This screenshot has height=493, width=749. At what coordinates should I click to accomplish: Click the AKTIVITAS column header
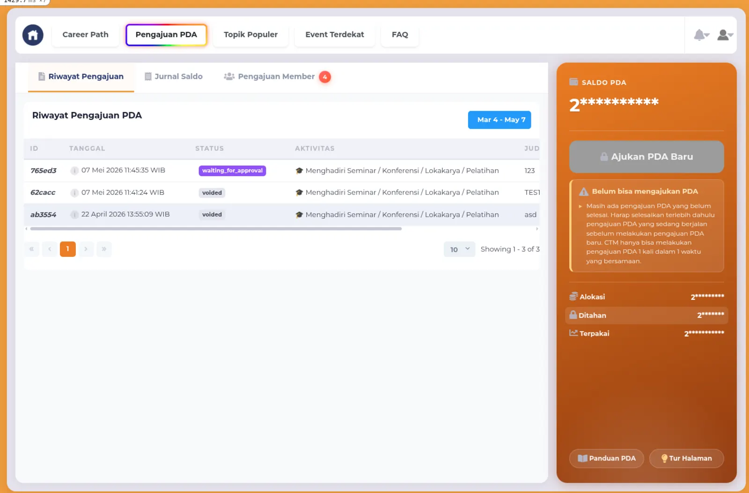click(x=315, y=149)
